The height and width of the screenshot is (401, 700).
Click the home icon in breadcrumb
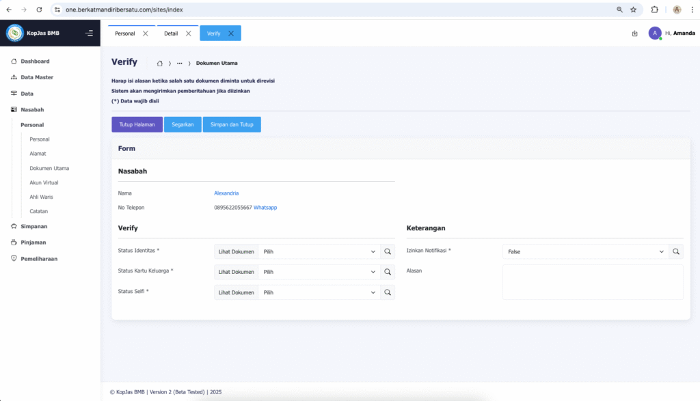click(160, 64)
